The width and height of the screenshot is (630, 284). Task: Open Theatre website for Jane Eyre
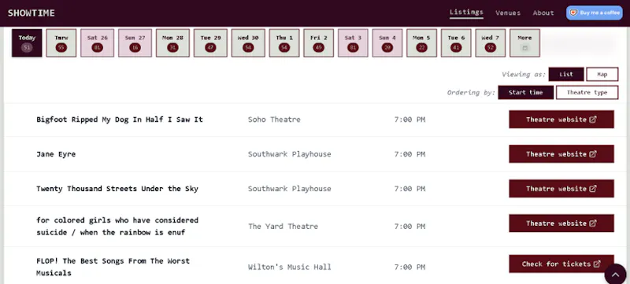[561, 154]
